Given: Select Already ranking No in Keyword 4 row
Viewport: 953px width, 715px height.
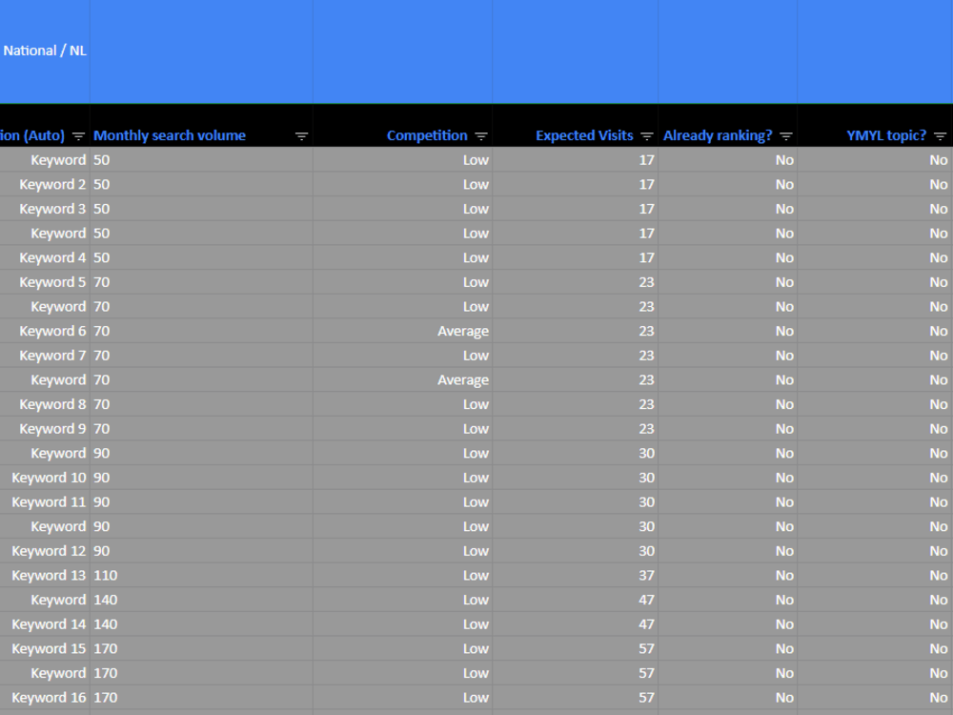Looking at the screenshot, I should coord(727,257).
